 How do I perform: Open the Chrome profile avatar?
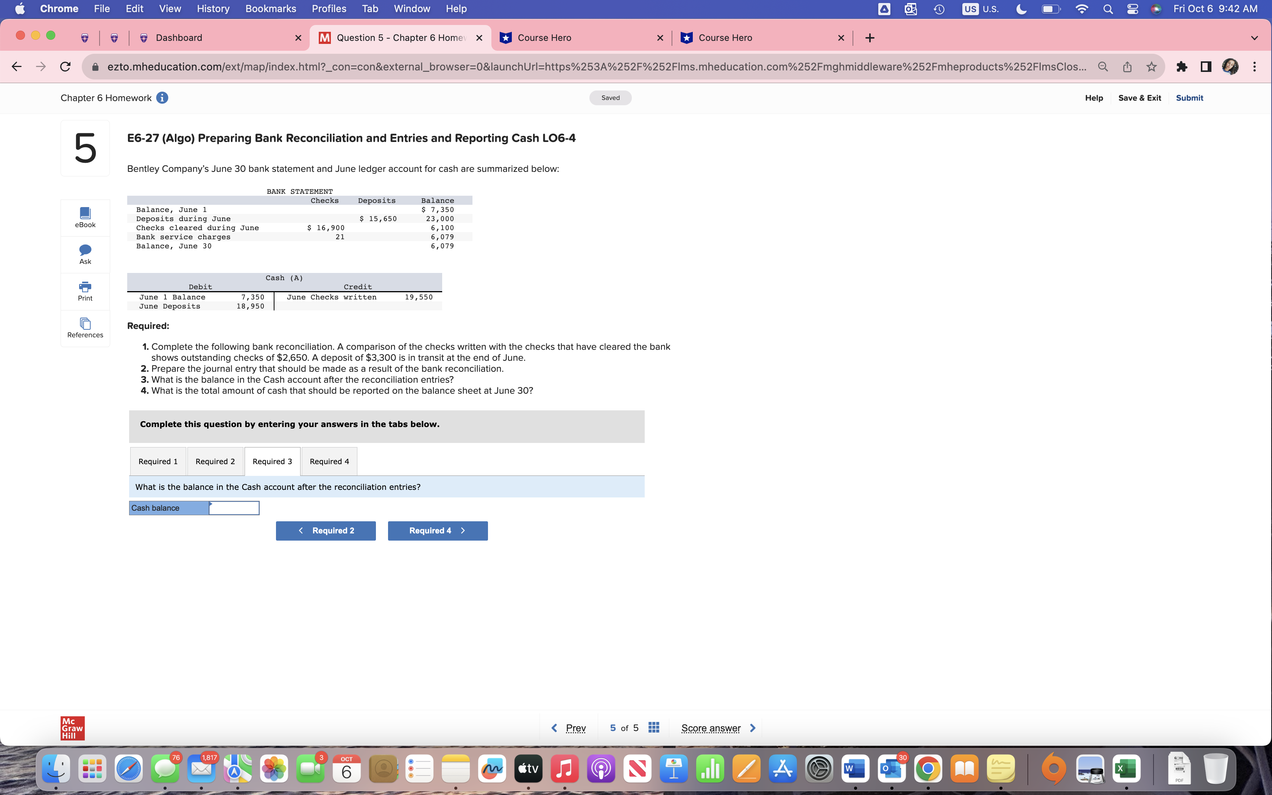pos(1230,66)
